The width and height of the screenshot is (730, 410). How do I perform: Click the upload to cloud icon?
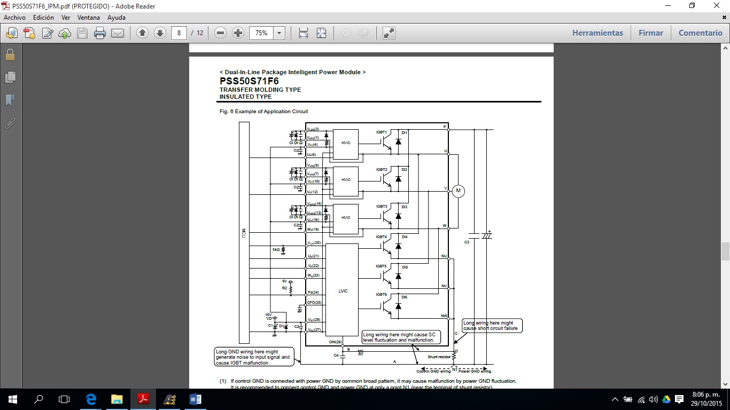point(65,33)
